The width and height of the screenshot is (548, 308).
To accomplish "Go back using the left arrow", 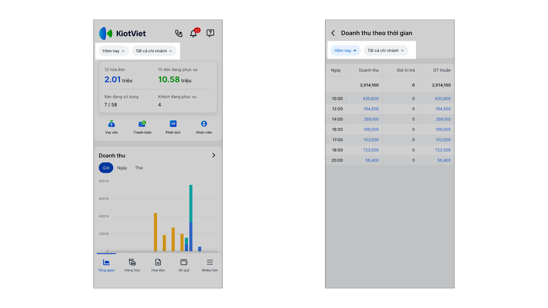I will 333,33.
